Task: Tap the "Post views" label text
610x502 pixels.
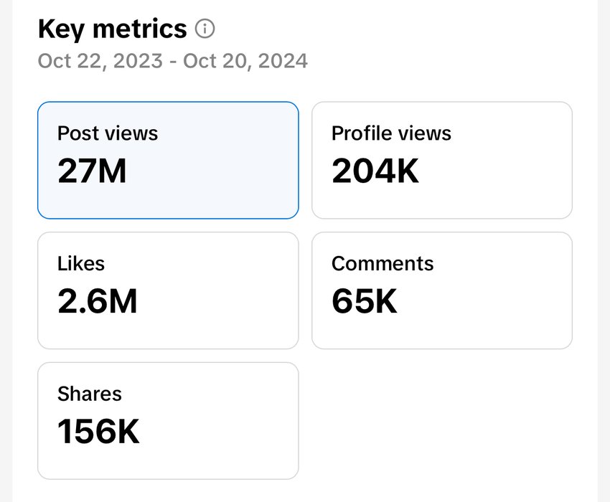Action: click(x=108, y=133)
